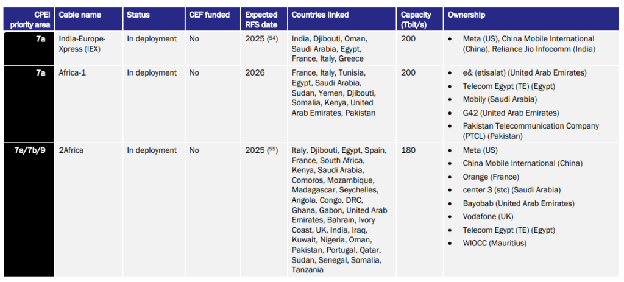
Task: Click footnote reference 54 beside 2025
Action: pyautogui.click(x=272, y=39)
